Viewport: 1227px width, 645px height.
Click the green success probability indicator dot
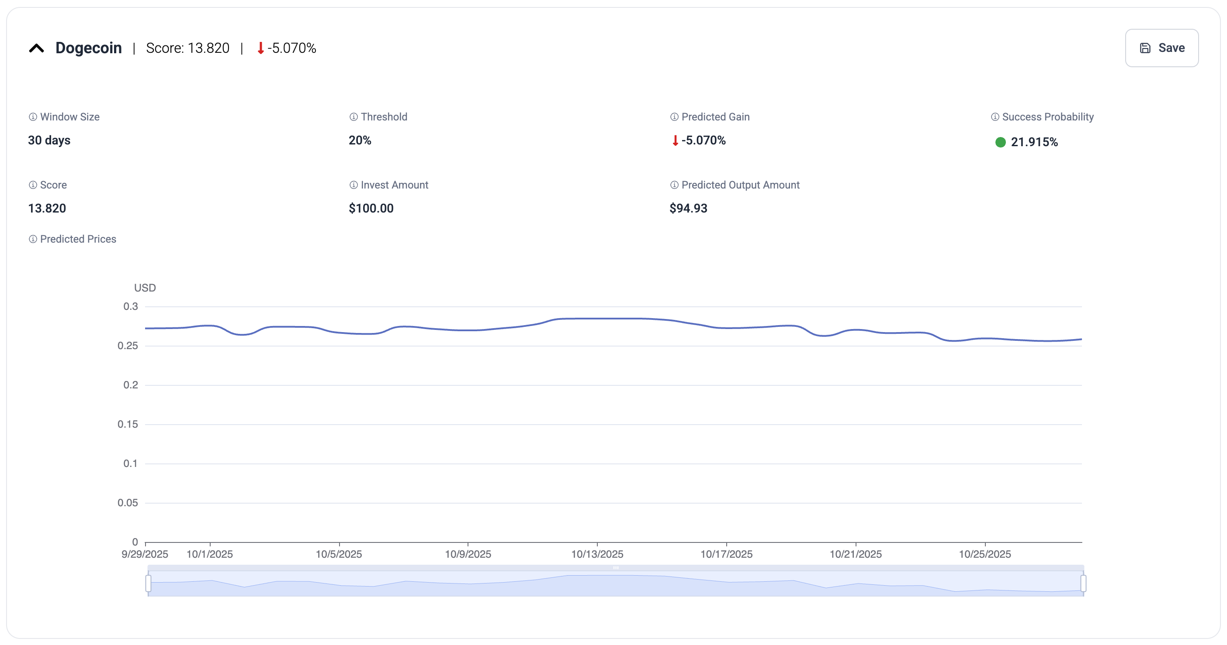point(1000,142)
